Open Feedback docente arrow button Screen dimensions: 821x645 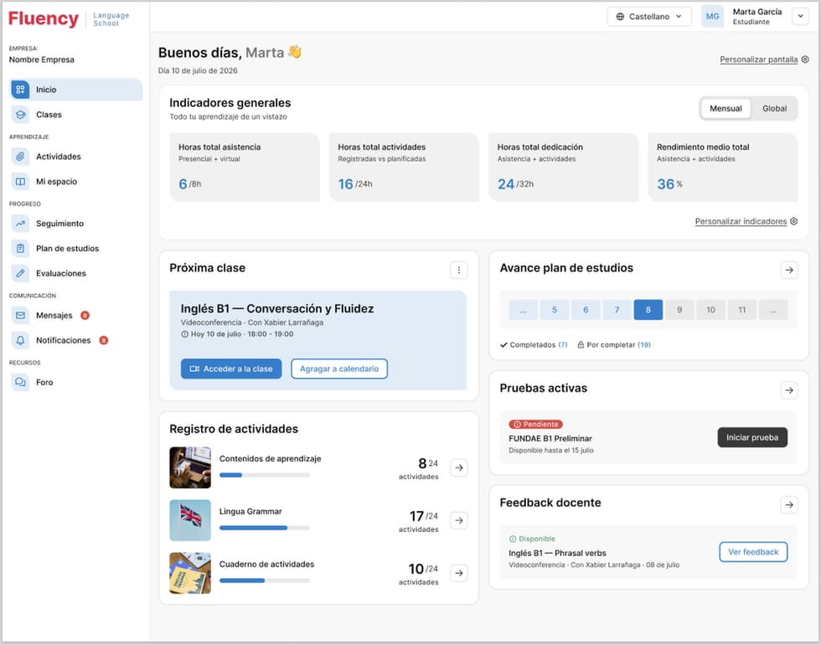click(x=789, y=504)
